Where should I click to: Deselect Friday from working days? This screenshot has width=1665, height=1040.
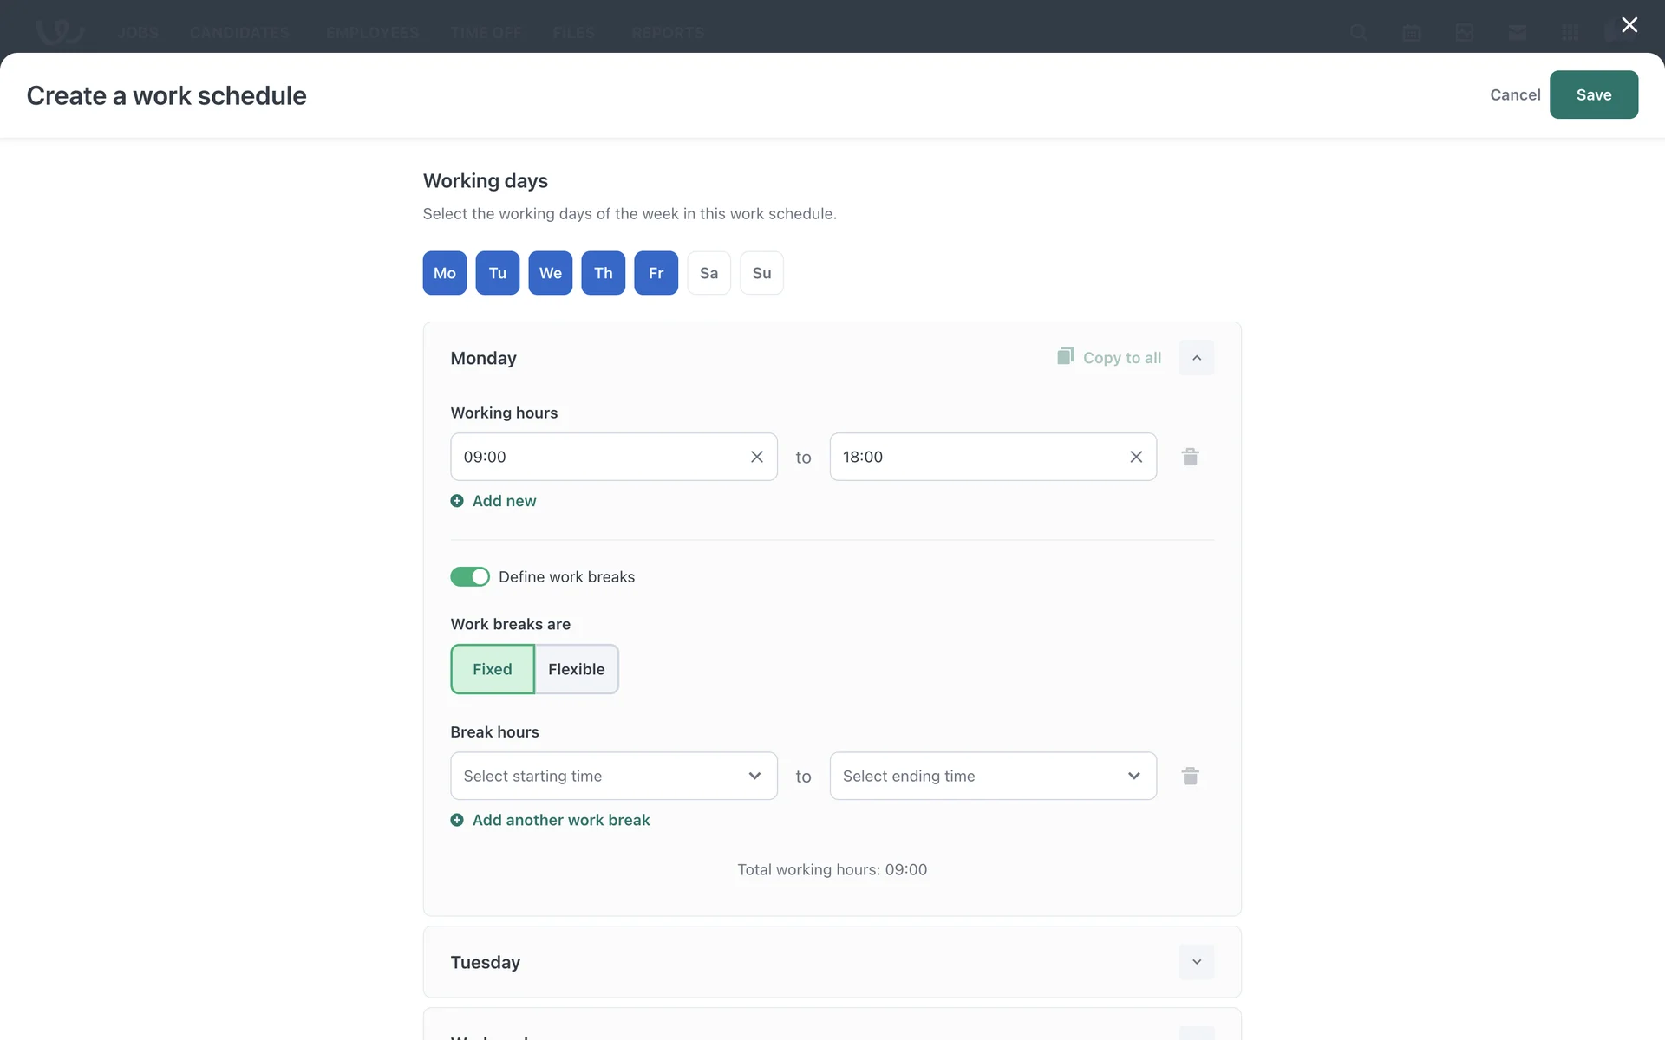656,273
